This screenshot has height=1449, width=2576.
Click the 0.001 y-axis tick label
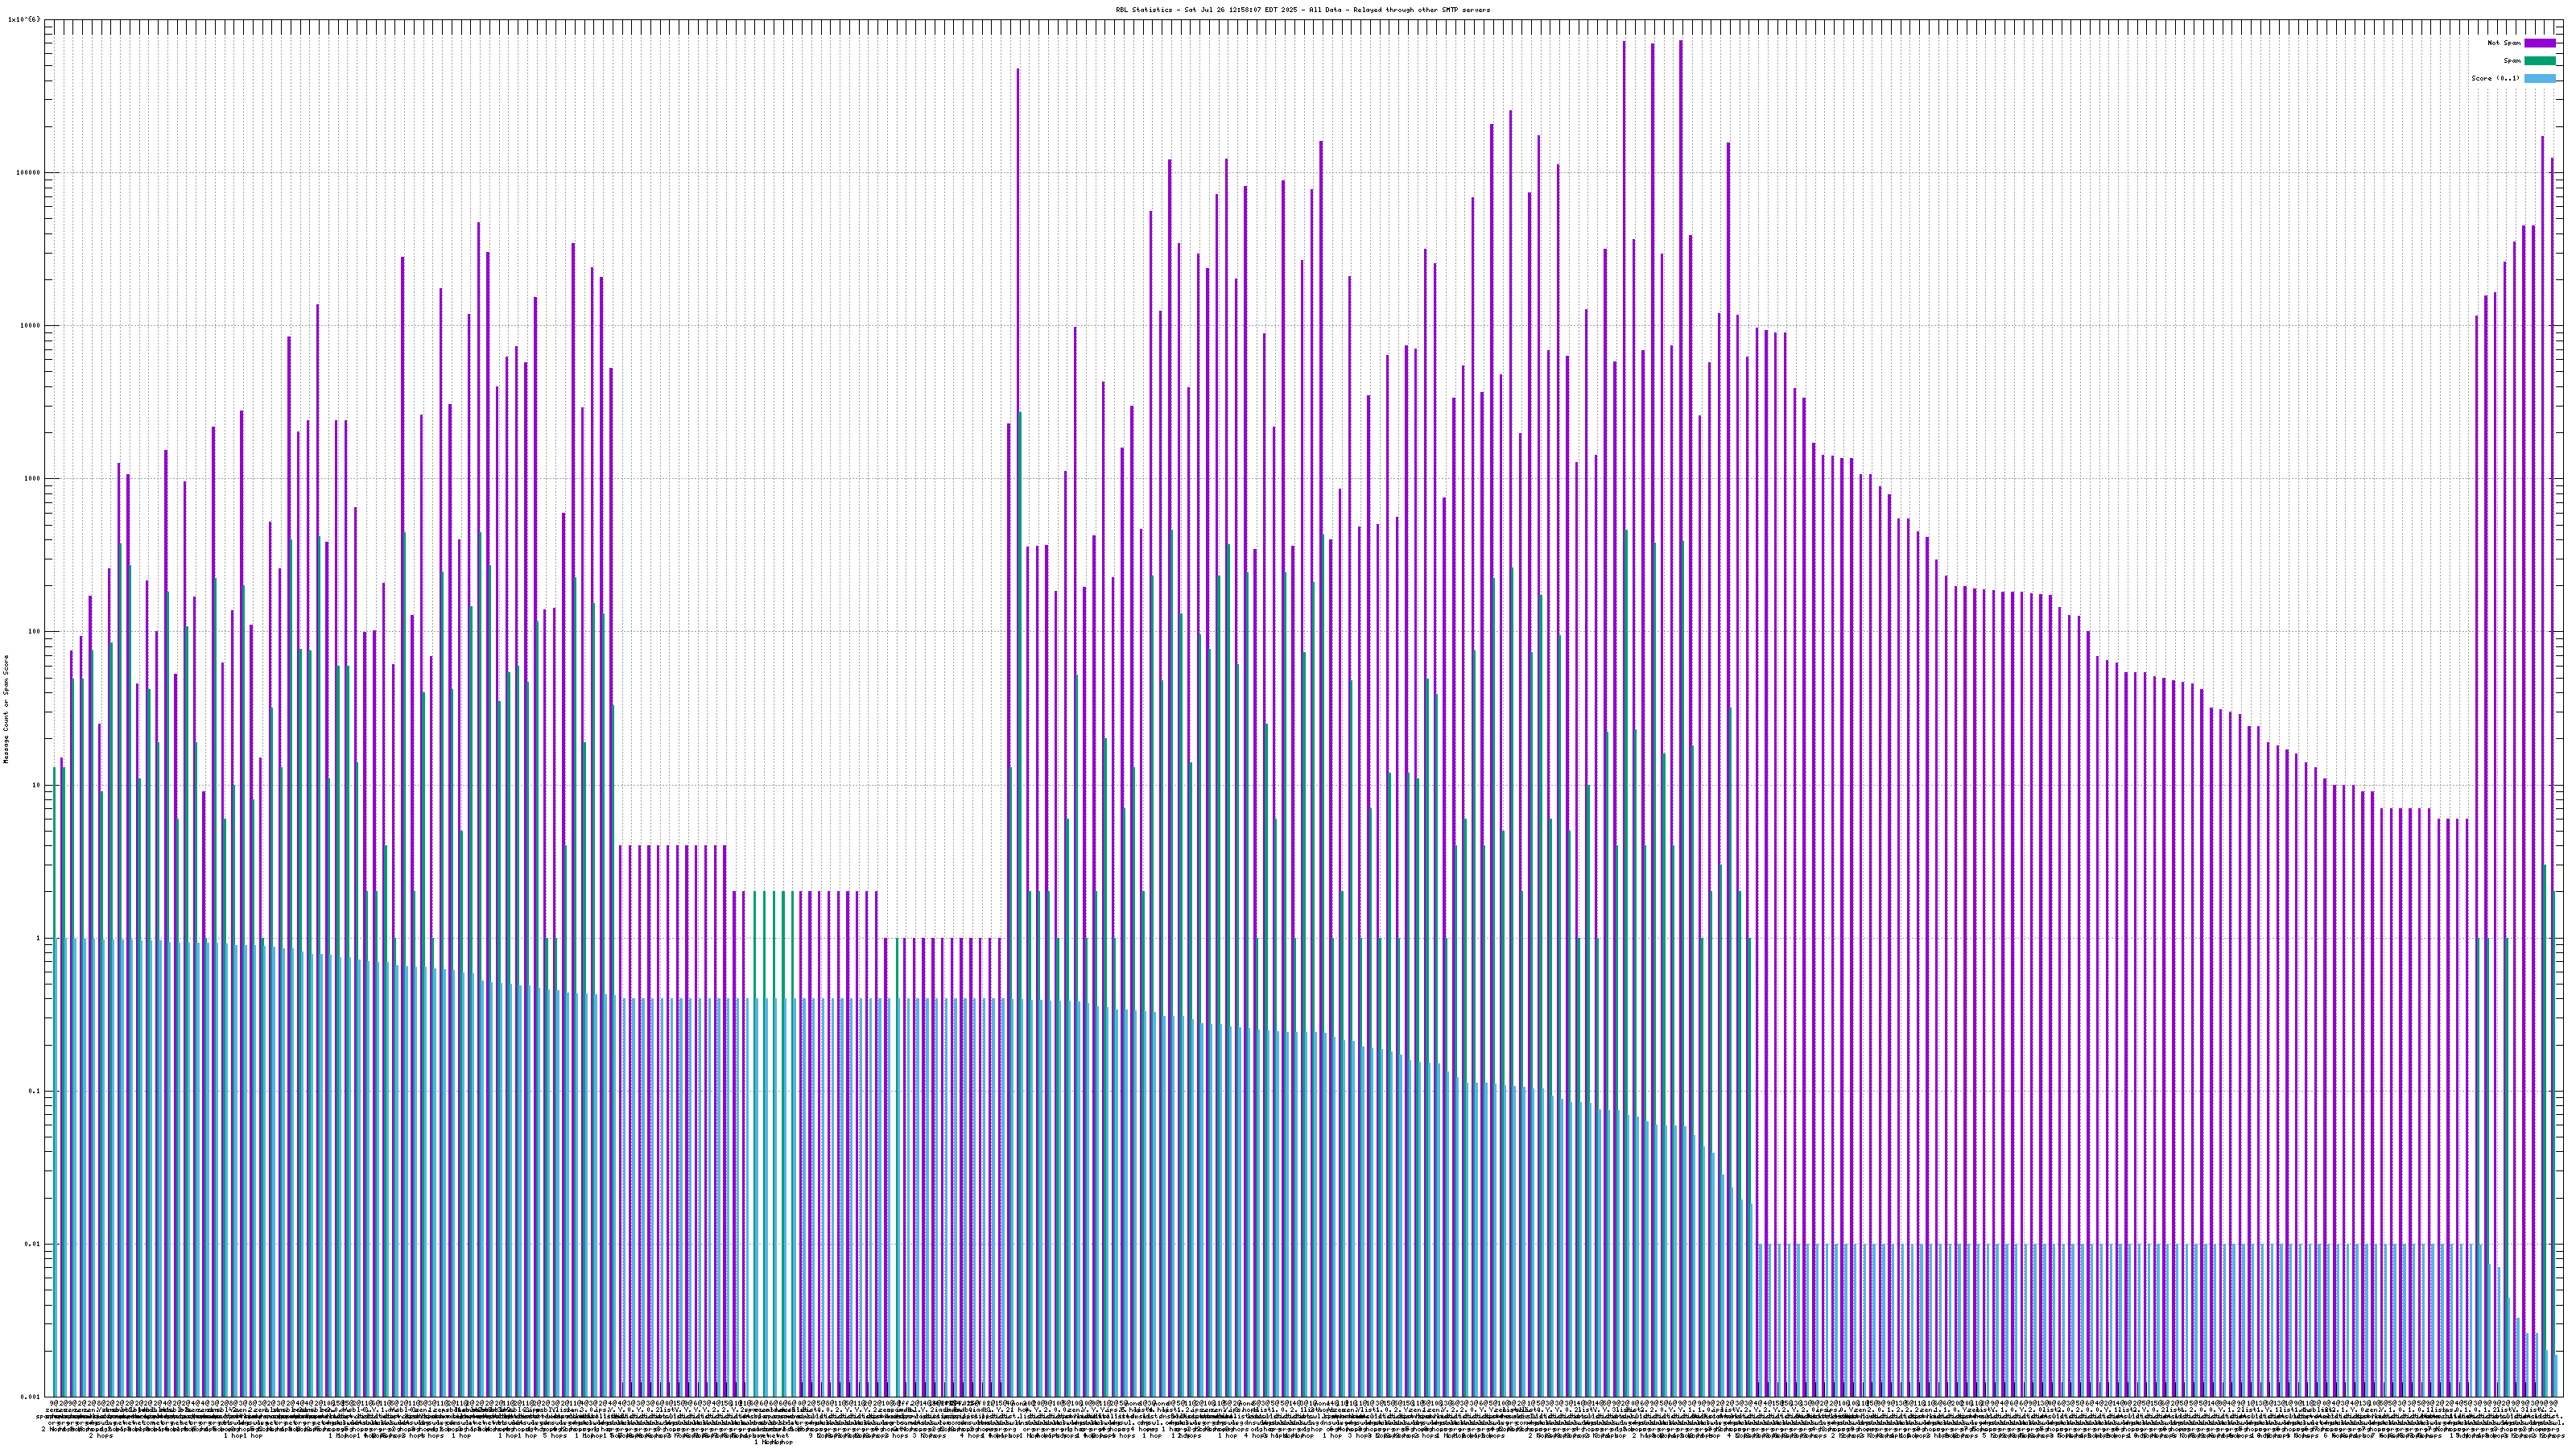pyautogui.click(x=30, y=1396)
